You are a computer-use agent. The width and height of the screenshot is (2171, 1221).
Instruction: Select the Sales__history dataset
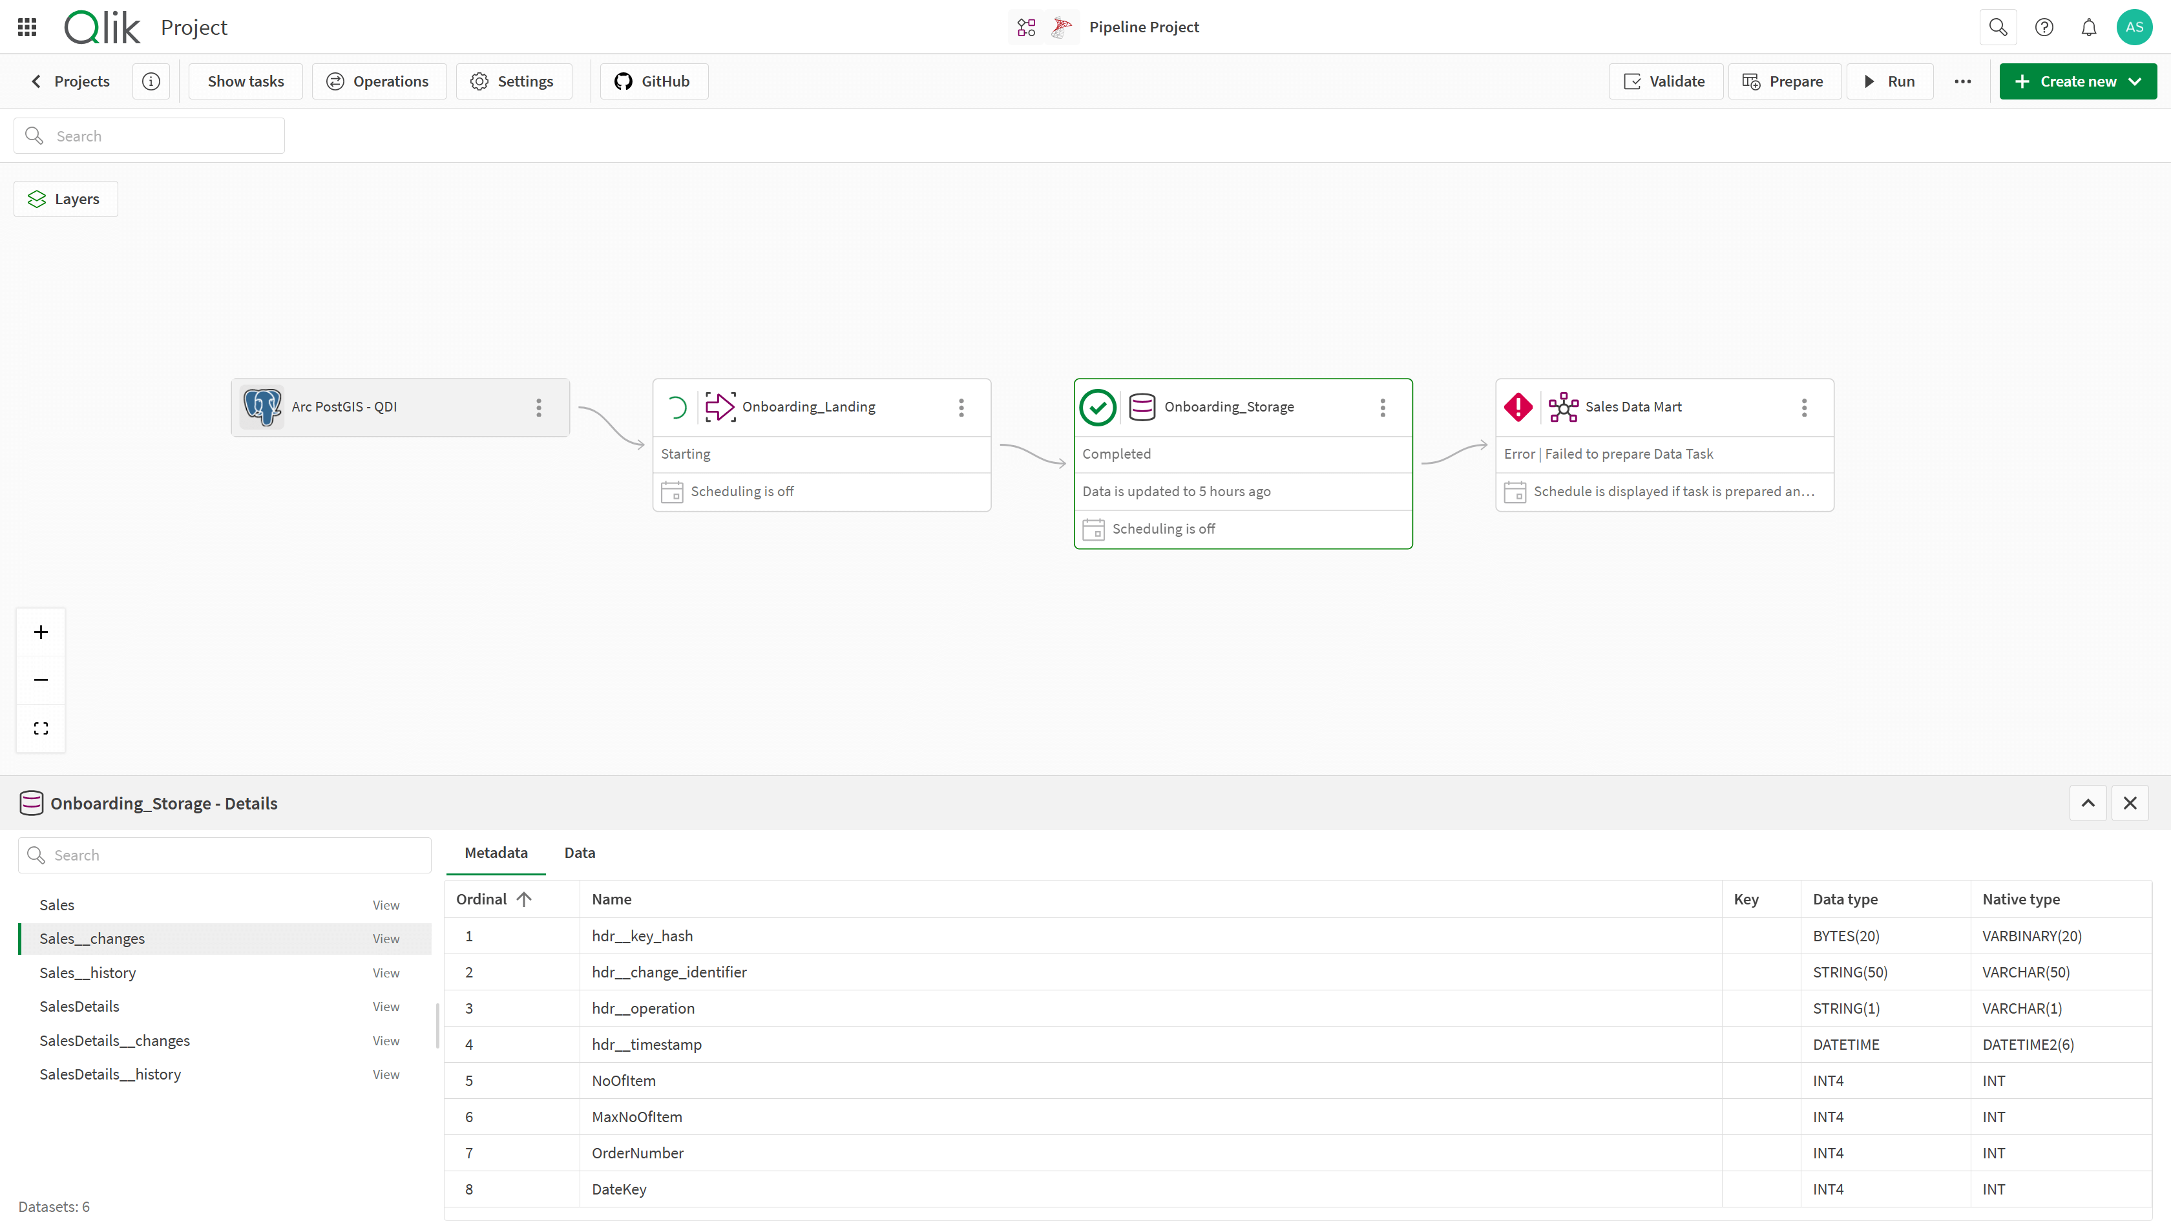tap(224, 972)
